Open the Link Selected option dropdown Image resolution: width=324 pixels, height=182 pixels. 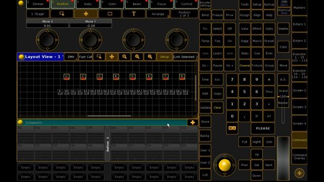pyautogui.click(x=185, y=57)
